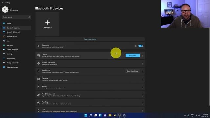Click the Devices row icon
The height and width of the screenshot is (118, 210).
tap(39, 55)
